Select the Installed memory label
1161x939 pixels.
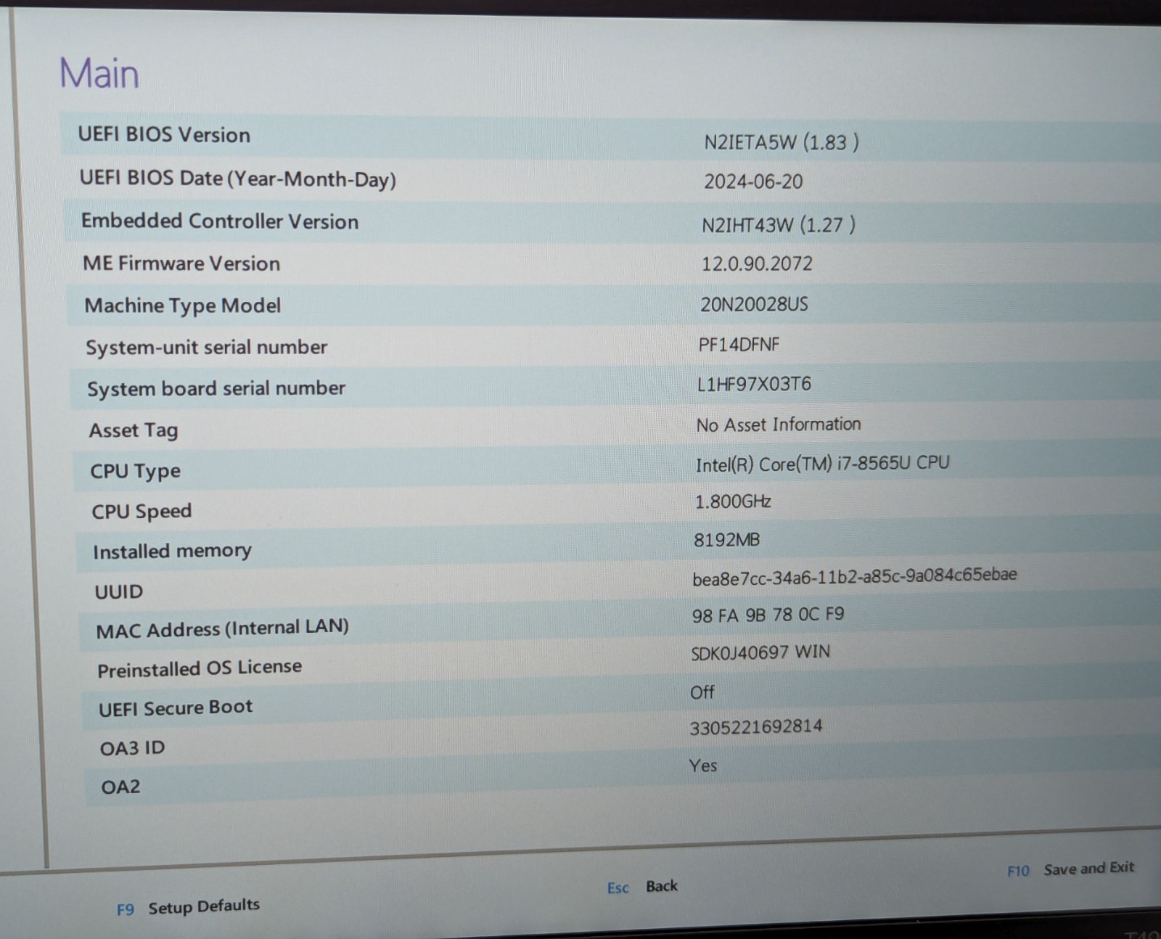point(172,551)
